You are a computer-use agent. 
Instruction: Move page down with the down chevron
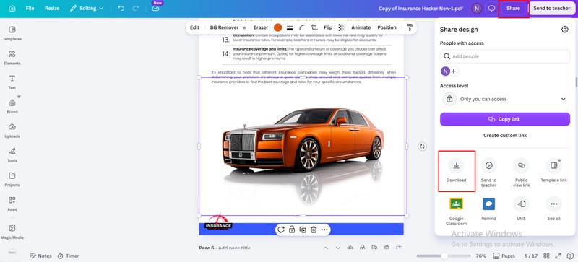pyautogui.click(x=338, y=248)
